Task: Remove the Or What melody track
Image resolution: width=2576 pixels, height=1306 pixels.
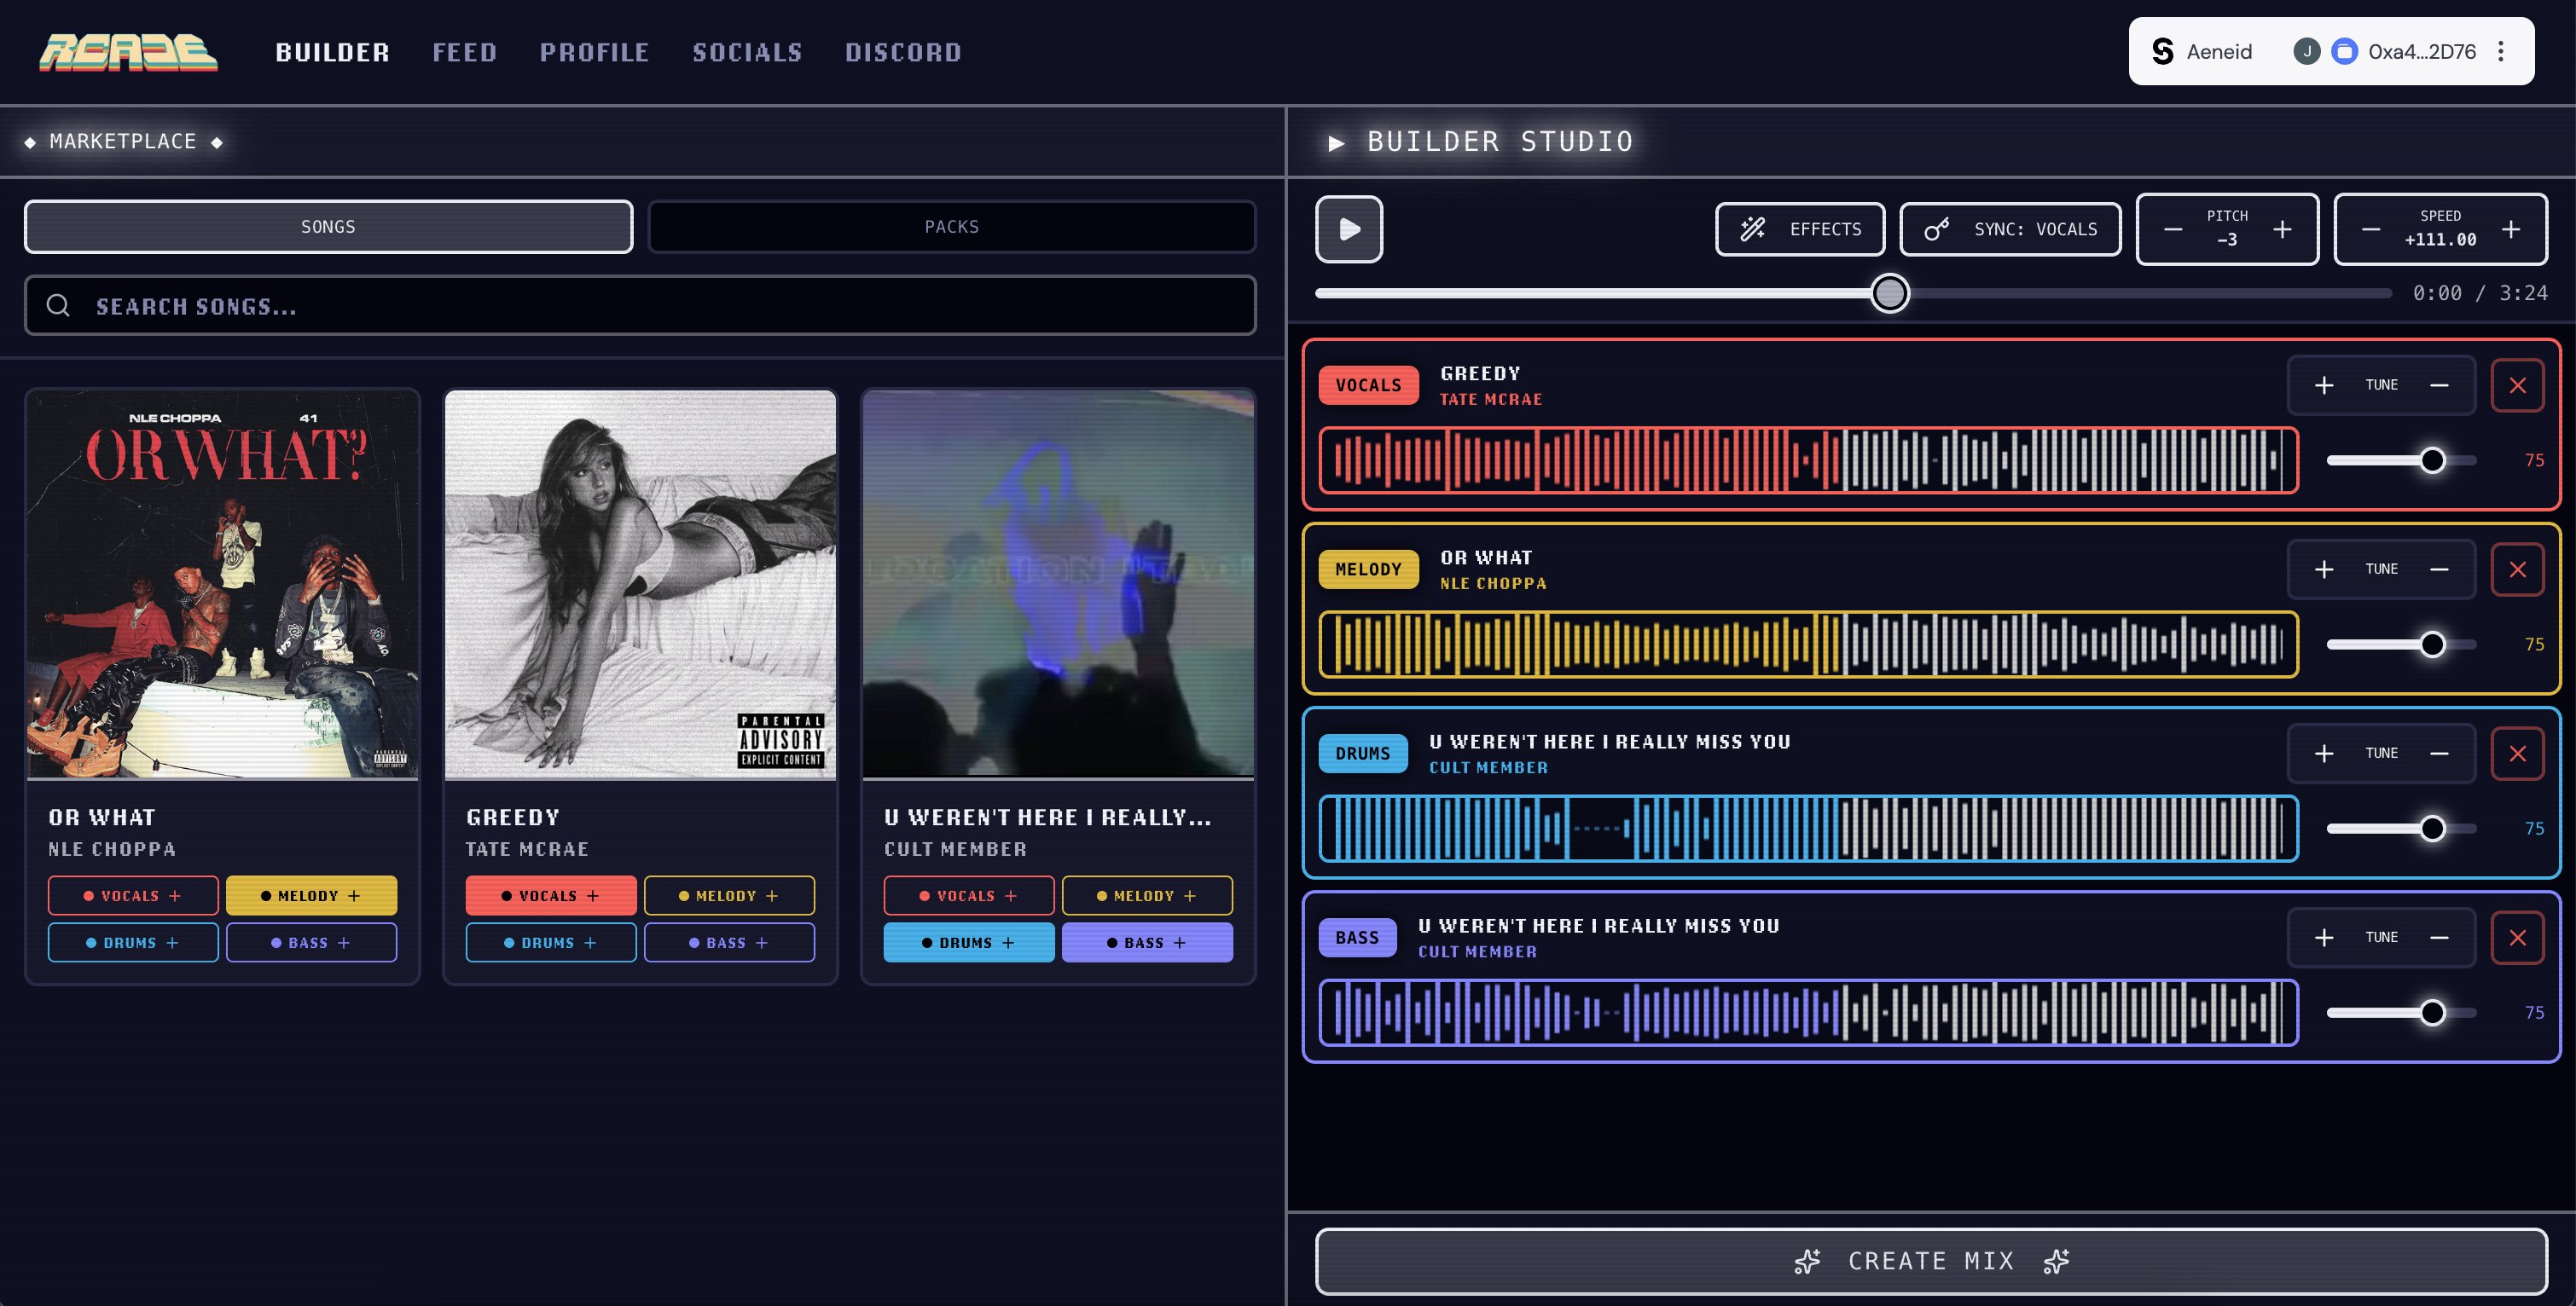Action: pos(2517,569)
